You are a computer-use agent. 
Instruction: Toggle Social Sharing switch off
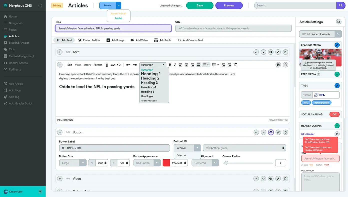[334, 114]
